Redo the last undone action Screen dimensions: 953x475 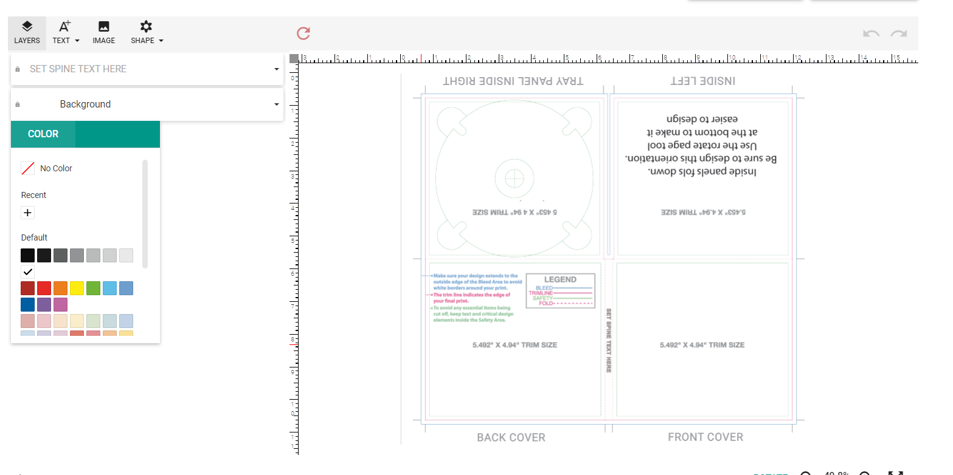click(899, 33)
